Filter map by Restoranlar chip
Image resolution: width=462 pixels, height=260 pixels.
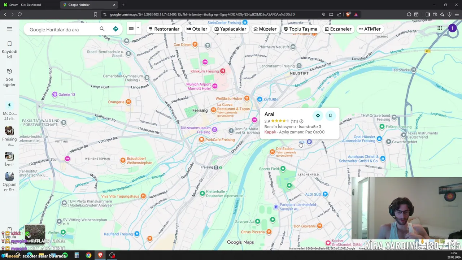click(164, 29)
